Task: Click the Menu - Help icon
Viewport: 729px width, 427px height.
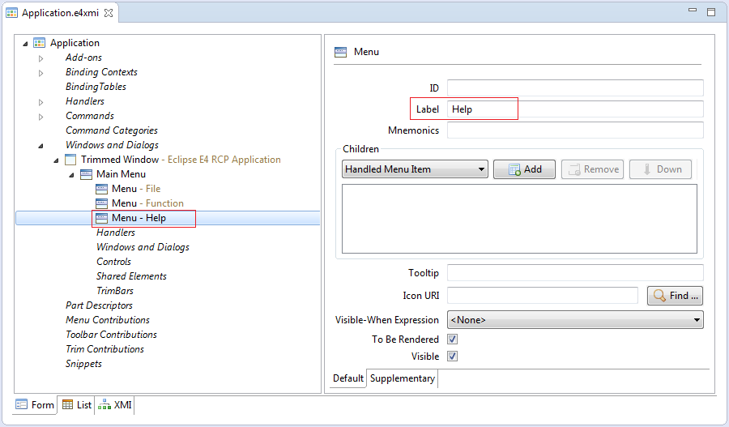Action: (101, 218)
